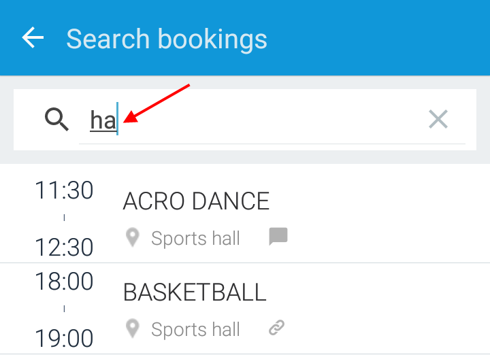Click the magnifying glass search icon

[56, 119]
